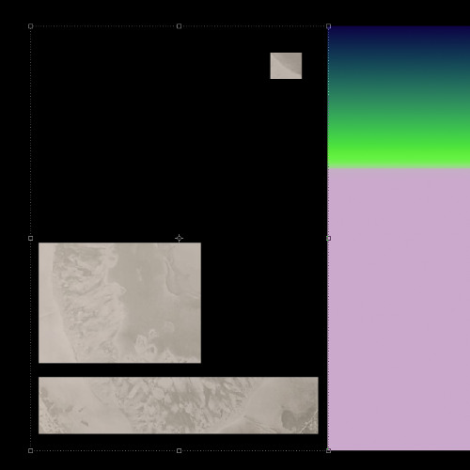
Task: Click the blue-to-green gradient panel
Action: tap(399, 97)
